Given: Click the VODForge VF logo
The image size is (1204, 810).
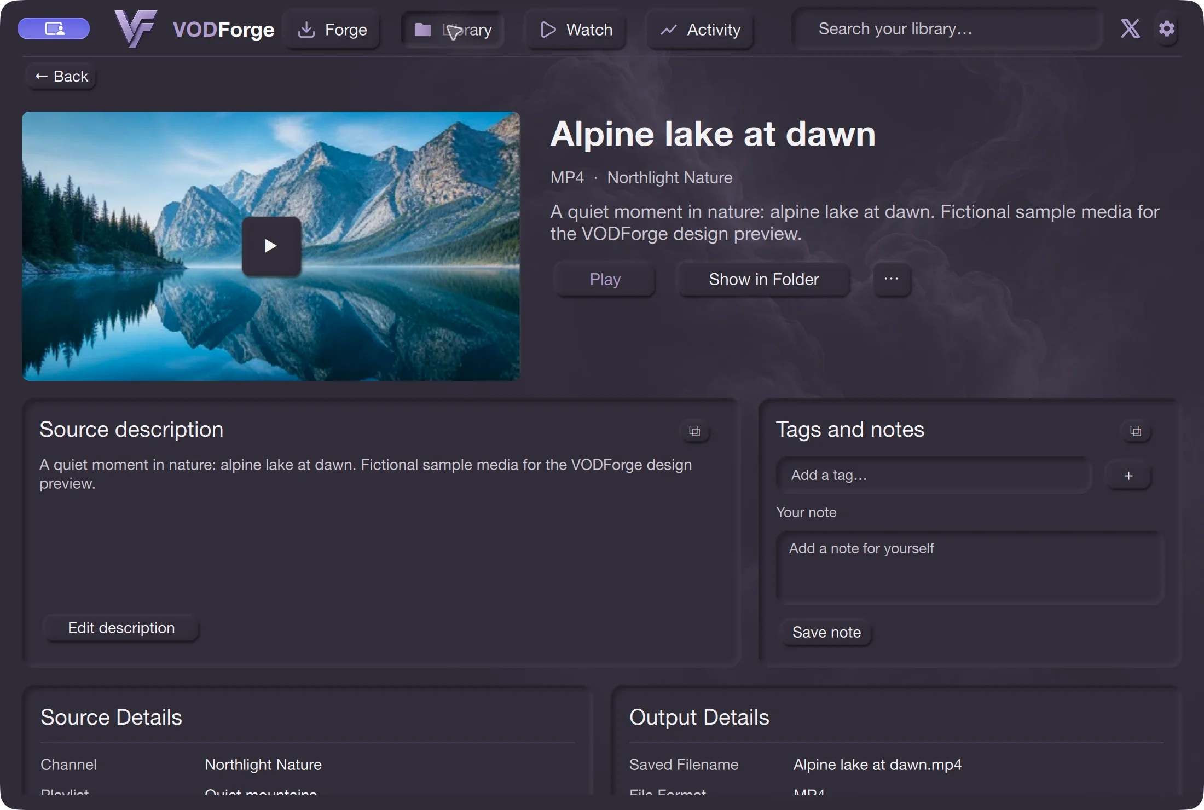Looking at the screenshot, I should pyautogui.click(x=136, y=28).
